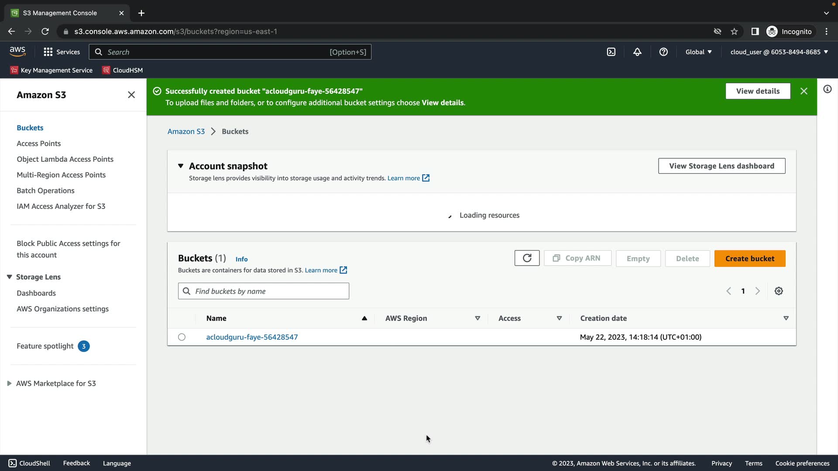Click the help question mark icon
The image size is (838, 471).
[663, 52]
